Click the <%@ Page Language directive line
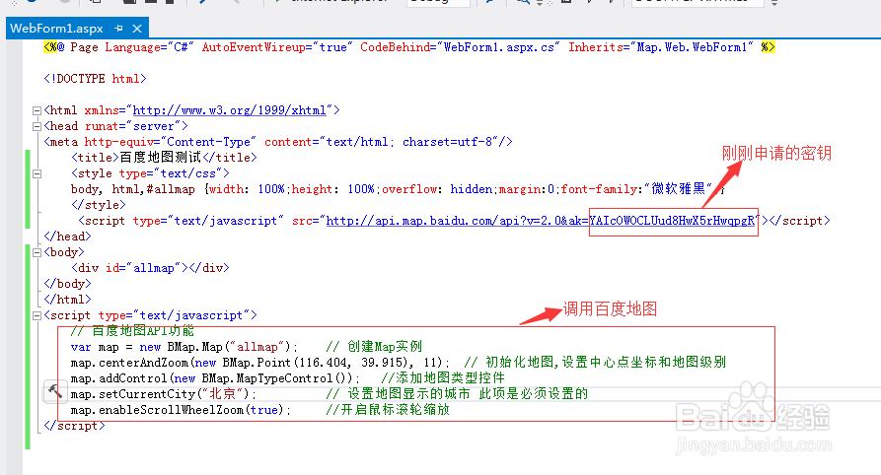Screen dimensions: 881x475 tap(409, 47)
